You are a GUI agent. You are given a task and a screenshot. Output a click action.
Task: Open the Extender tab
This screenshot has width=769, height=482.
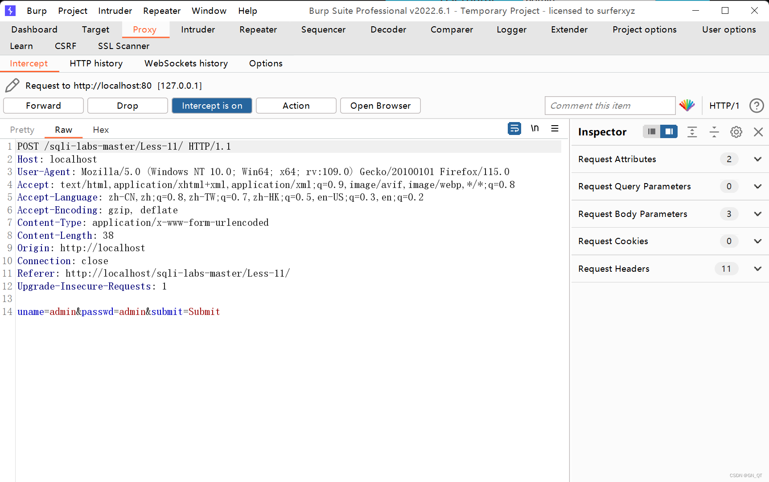pyautogui.click(x=569, y=29)
